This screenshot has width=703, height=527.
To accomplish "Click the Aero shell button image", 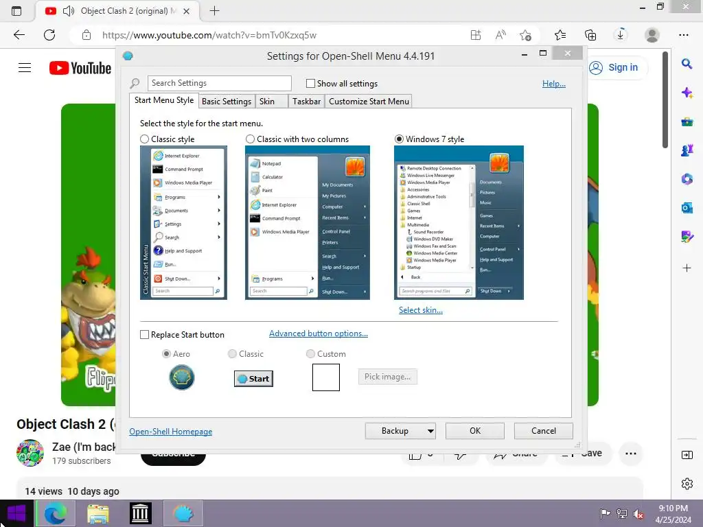I will coord(181,377).
